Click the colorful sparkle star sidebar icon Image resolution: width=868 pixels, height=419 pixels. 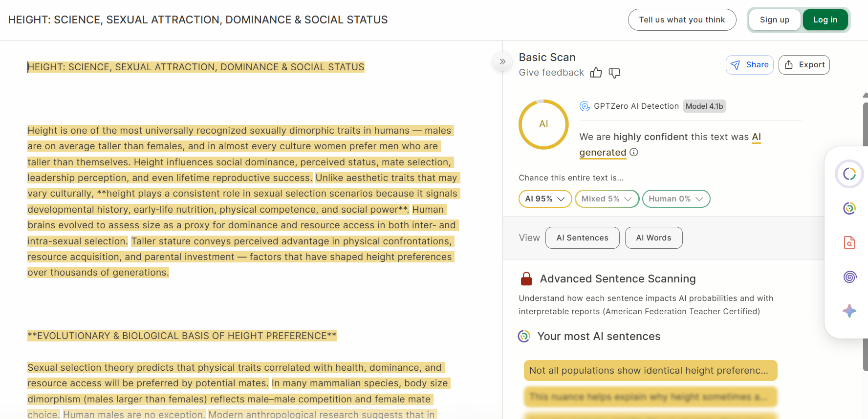pyautogui.click(x=849, y=311)
